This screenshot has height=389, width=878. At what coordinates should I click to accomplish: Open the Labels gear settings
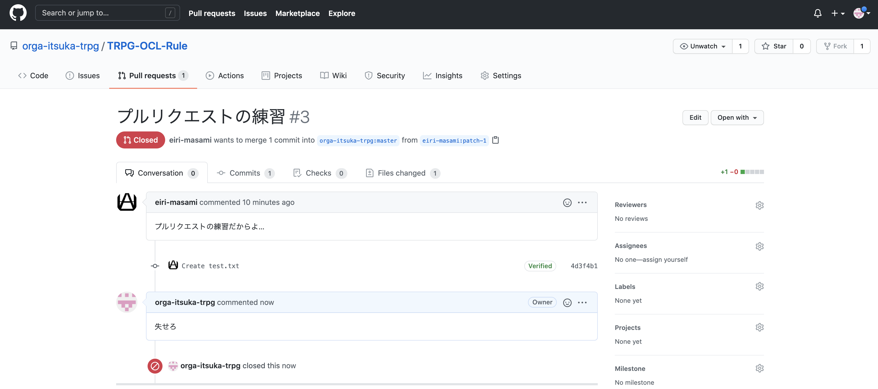tap(759, 287)
